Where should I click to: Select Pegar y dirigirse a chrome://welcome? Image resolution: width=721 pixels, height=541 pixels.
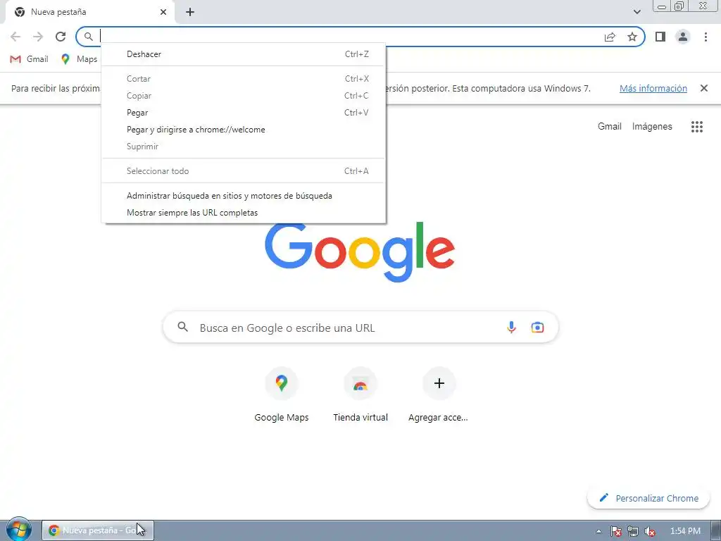click(x=243, y=130)
